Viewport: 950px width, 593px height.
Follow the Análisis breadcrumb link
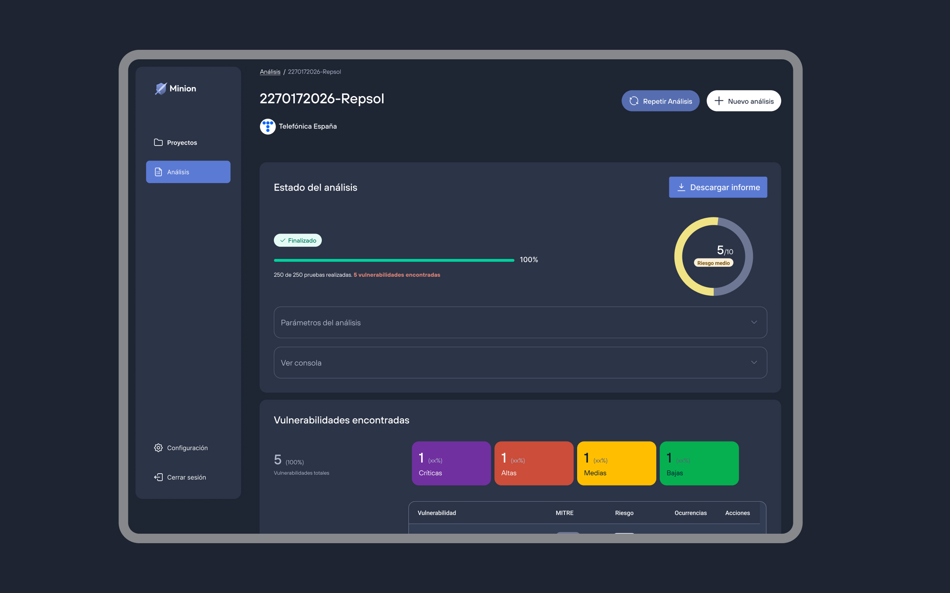[270, 72]
